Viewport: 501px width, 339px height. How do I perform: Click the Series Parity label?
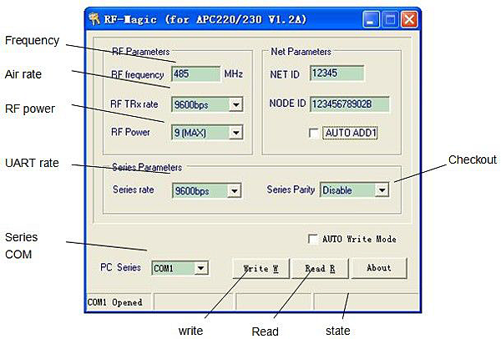(291, 190)
